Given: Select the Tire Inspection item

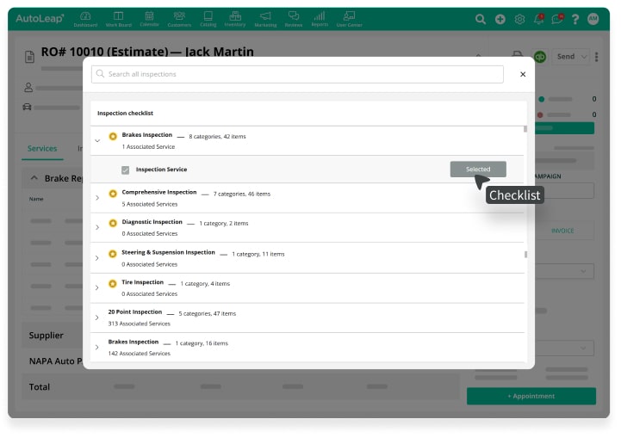Looking at the screenshot, I should [142, 282].
